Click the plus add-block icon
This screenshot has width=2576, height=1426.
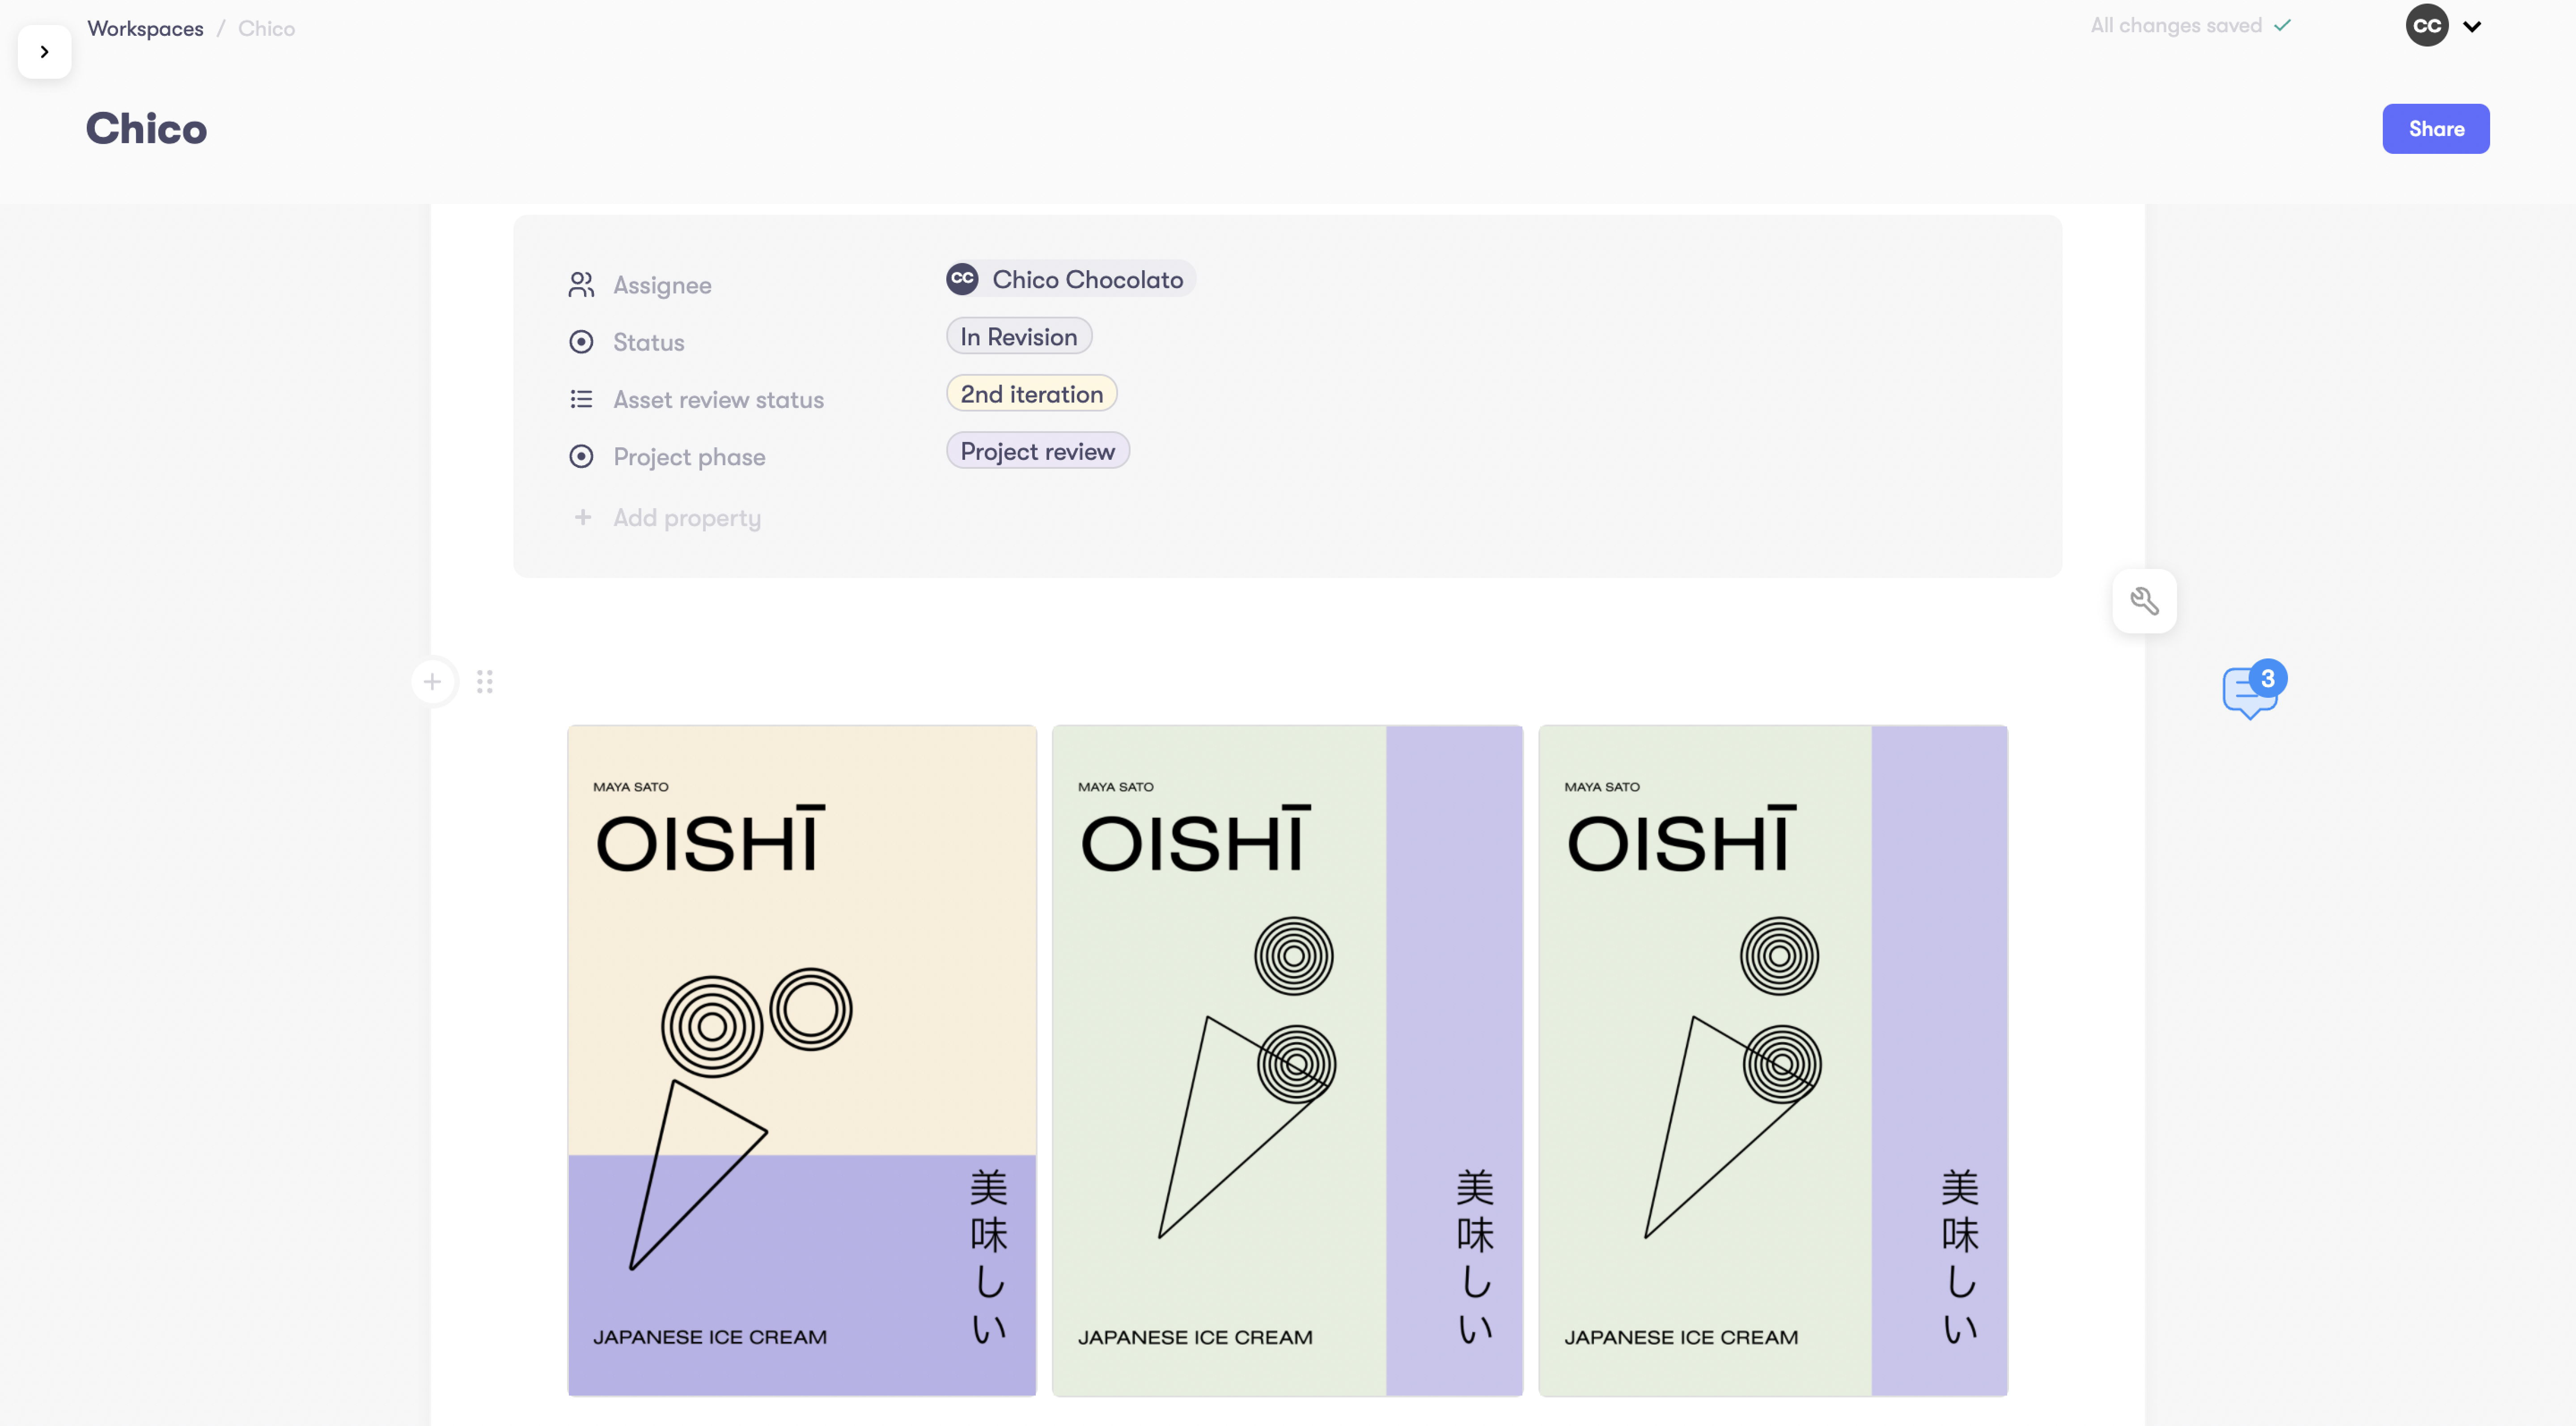(432, 682)
